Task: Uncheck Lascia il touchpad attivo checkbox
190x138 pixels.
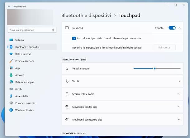Action: pos(74,38)
